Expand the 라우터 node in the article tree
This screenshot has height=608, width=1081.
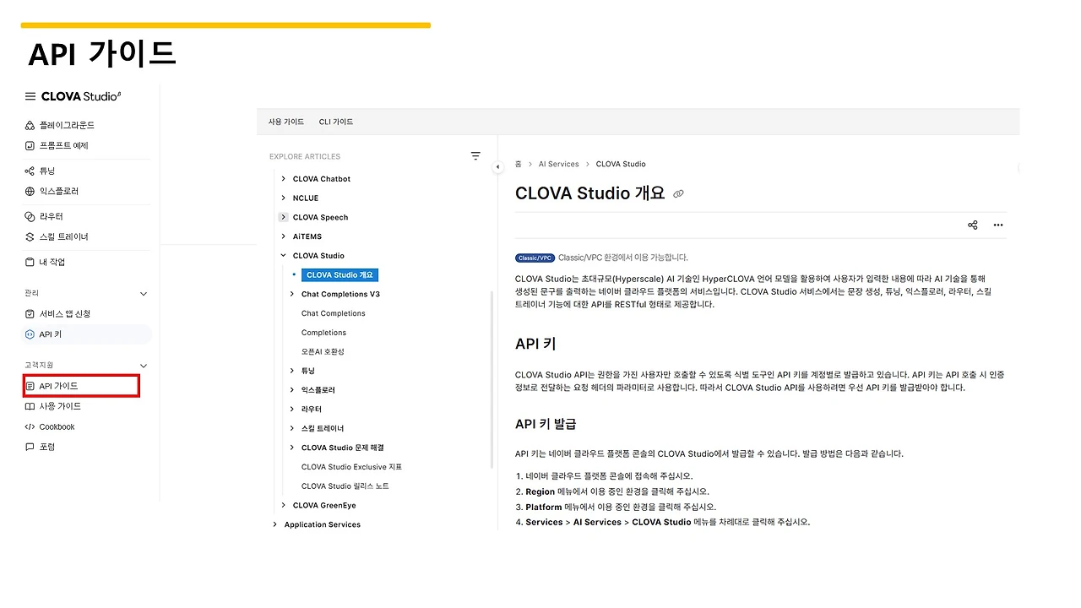[292, 409]
